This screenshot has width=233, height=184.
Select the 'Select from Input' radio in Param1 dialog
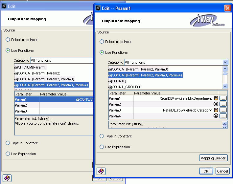coord(102,42)
